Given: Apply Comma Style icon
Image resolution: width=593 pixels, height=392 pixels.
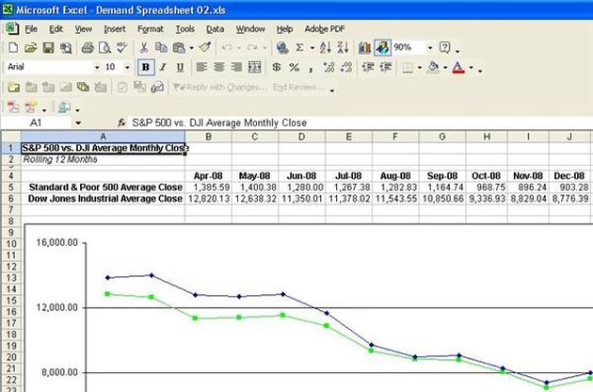Looking at the screenshot, I should 311,68.
